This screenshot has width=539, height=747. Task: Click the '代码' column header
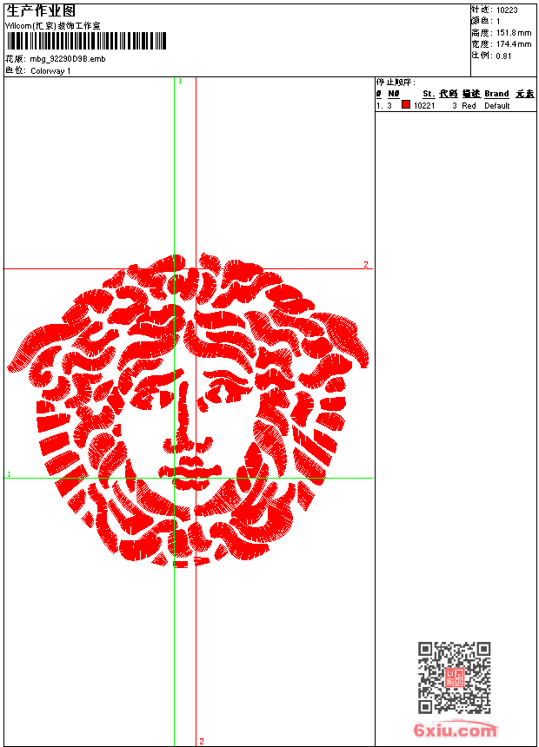click(x=449, y=94)
